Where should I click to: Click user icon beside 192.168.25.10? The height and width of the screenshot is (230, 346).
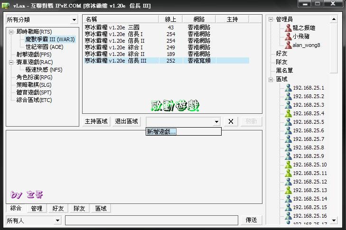pos(288,165)
